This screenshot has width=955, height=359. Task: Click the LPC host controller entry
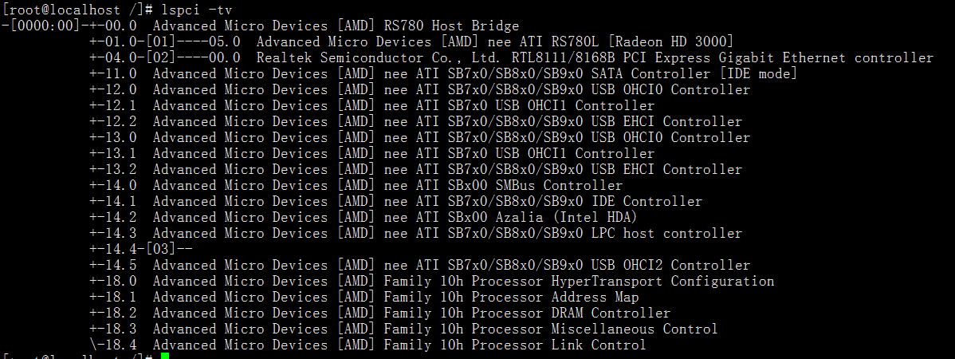click(x=446, y=233)
